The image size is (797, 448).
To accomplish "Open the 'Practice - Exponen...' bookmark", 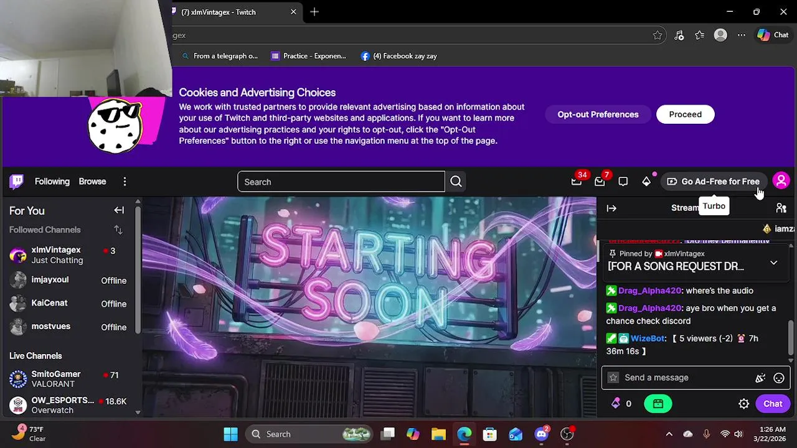I will point(308,56).
